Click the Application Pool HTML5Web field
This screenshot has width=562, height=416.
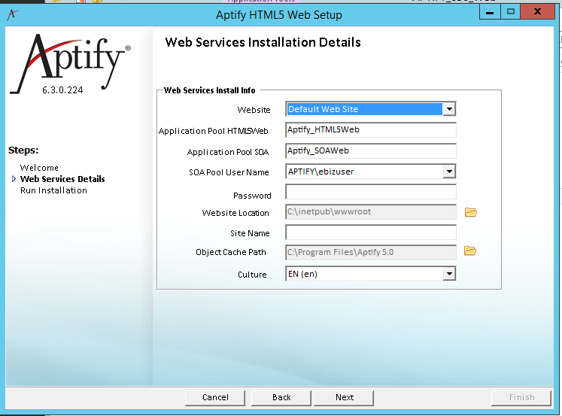(371, 129)
